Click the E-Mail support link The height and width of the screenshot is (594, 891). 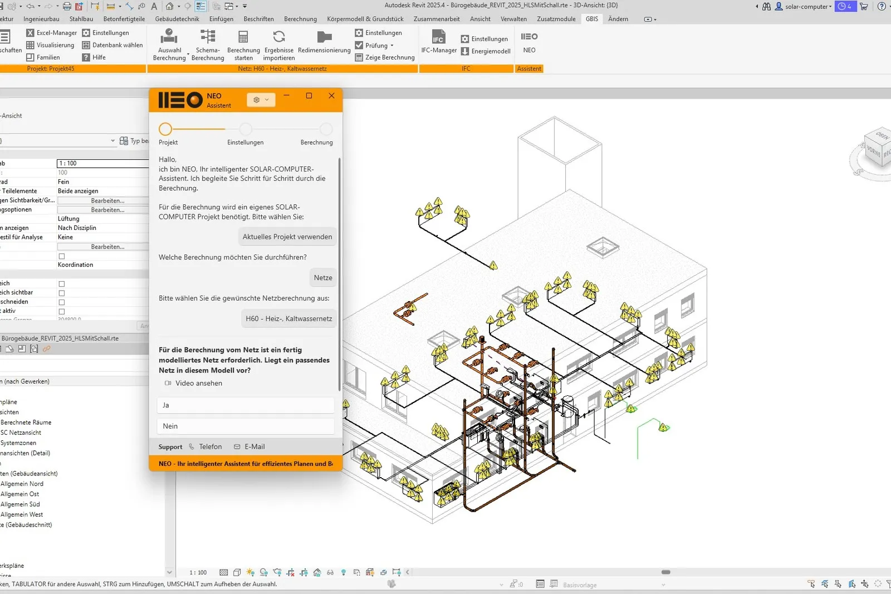coord(249,446)
